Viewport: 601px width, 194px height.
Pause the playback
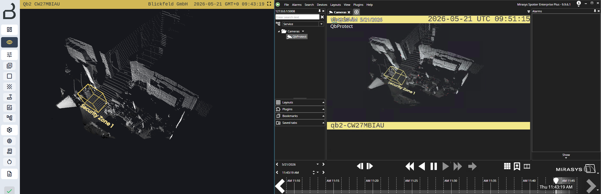pos(434,166)
